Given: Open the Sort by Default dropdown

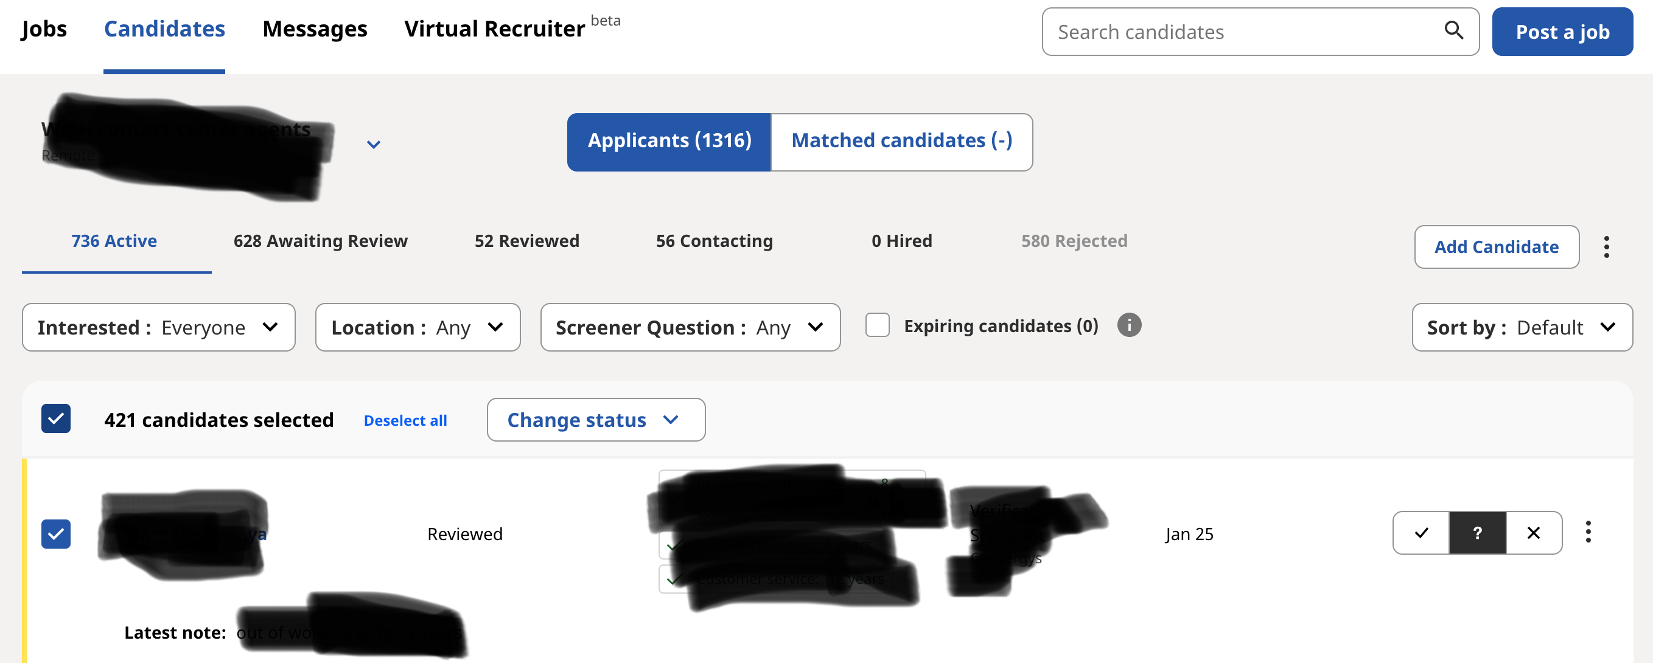Looking at the screenshot, I should coord(1522,328).
